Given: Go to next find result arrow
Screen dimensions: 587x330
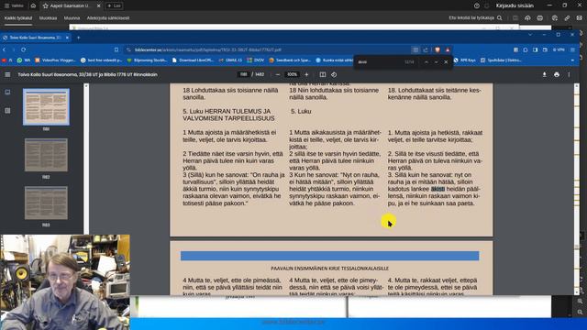Looking at the screenshot, I should (437, 62).
